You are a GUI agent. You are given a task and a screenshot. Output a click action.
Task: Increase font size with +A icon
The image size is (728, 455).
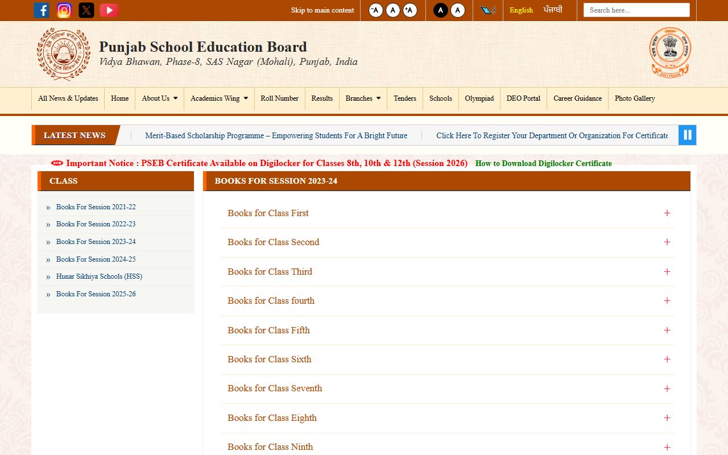[x=410, y=10]
